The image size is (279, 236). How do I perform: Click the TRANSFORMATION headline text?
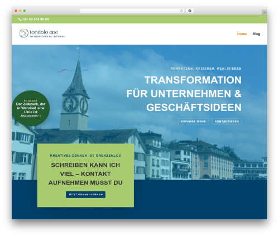(193, 80)
